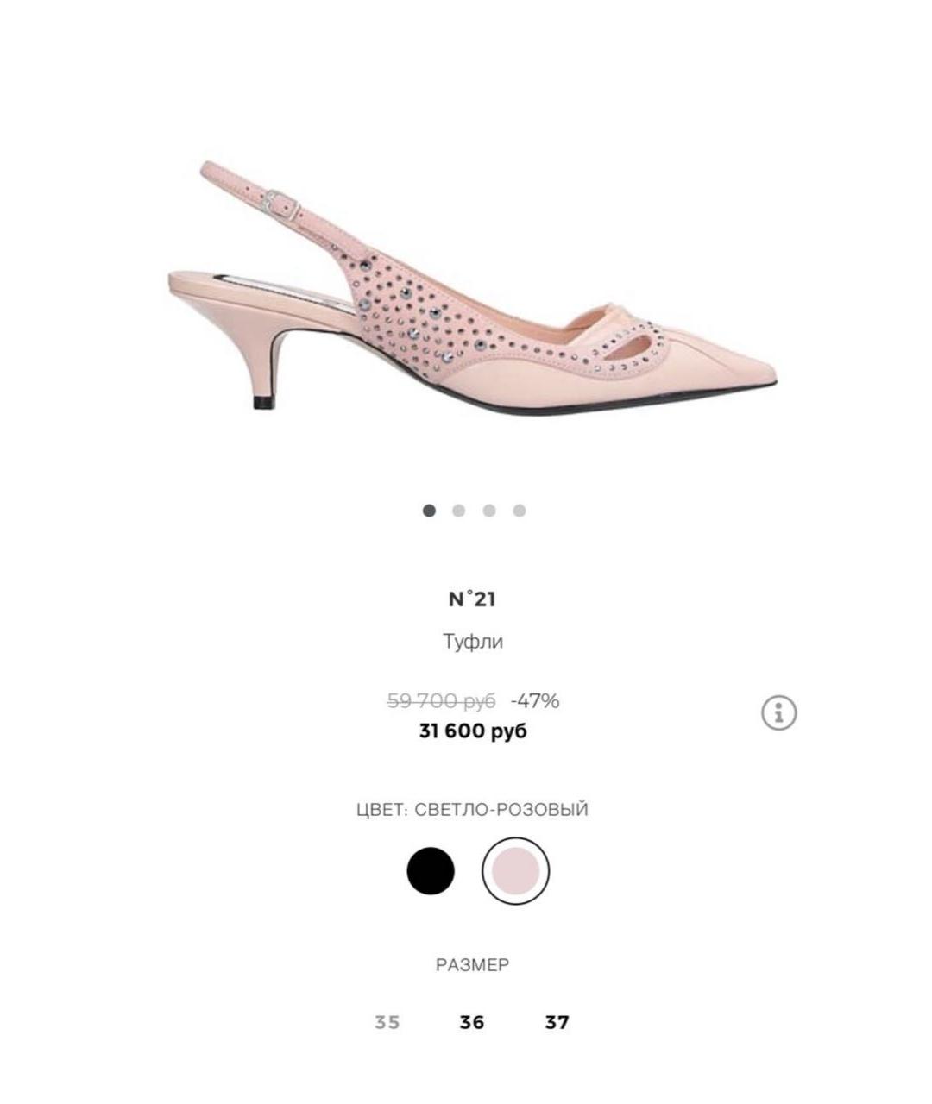Image resolution: width=932 pixels, height=1104 pixels.
Task: Click the РАЗМЕР size heading
Action: click(x=472, y=965)
